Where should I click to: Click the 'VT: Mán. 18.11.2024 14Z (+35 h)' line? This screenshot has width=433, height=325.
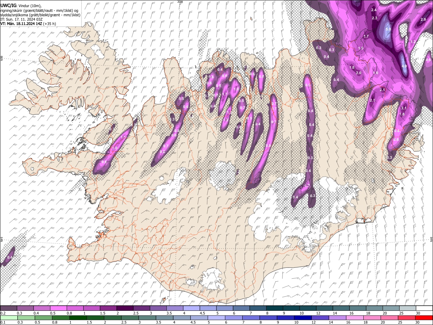pos(28,24)
